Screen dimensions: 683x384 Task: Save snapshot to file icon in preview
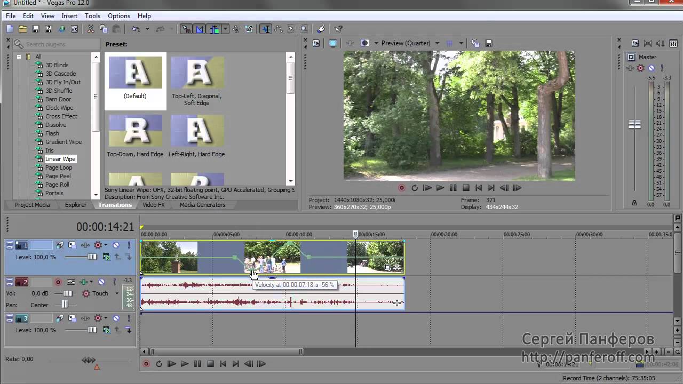pos(488,43)
